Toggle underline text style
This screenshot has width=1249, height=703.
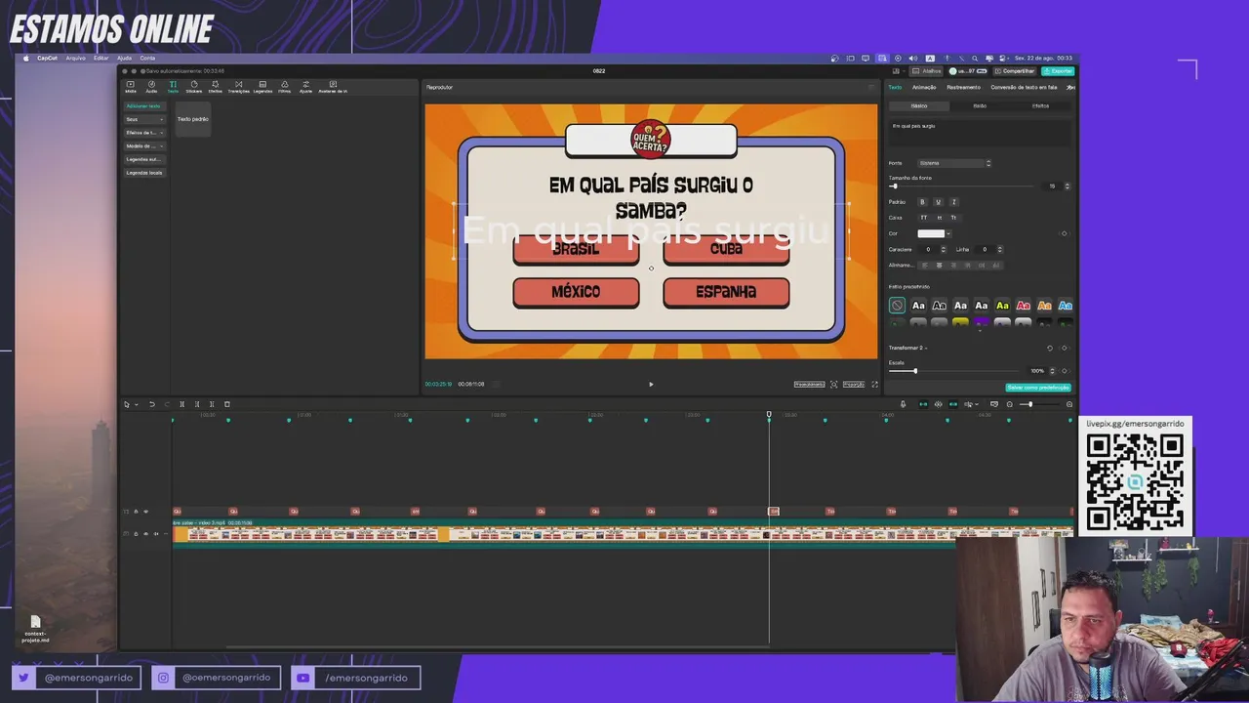point(939,202)
